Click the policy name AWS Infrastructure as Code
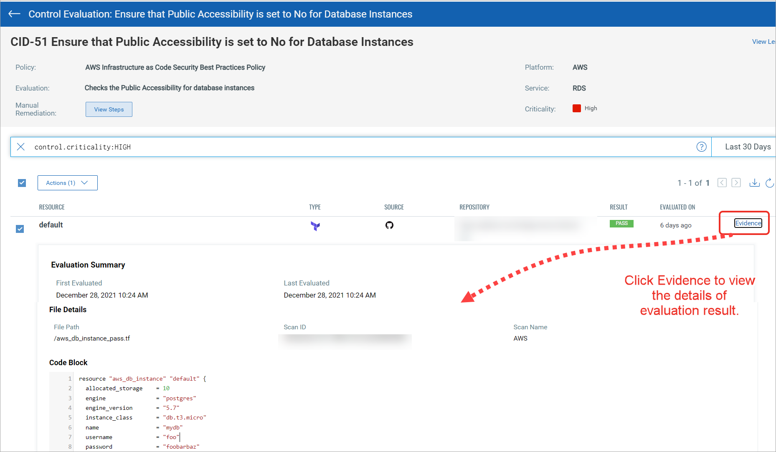 coord(175,67)
